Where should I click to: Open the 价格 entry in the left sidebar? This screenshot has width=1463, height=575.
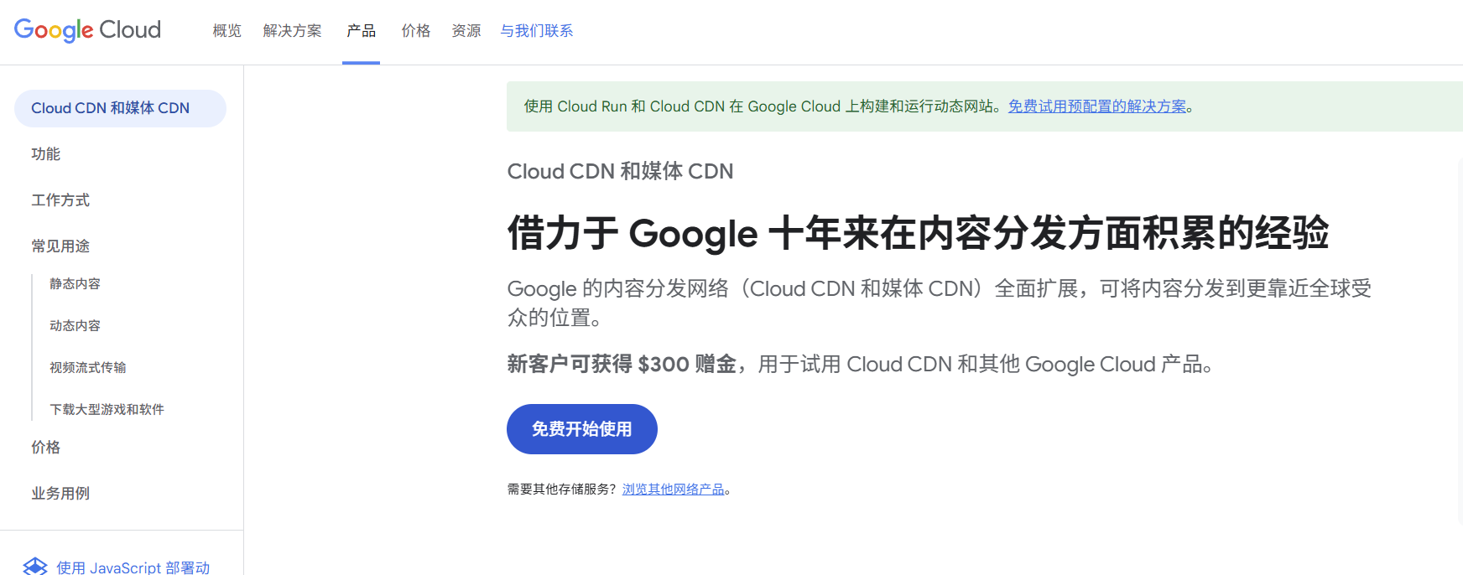tap(44, 447)
